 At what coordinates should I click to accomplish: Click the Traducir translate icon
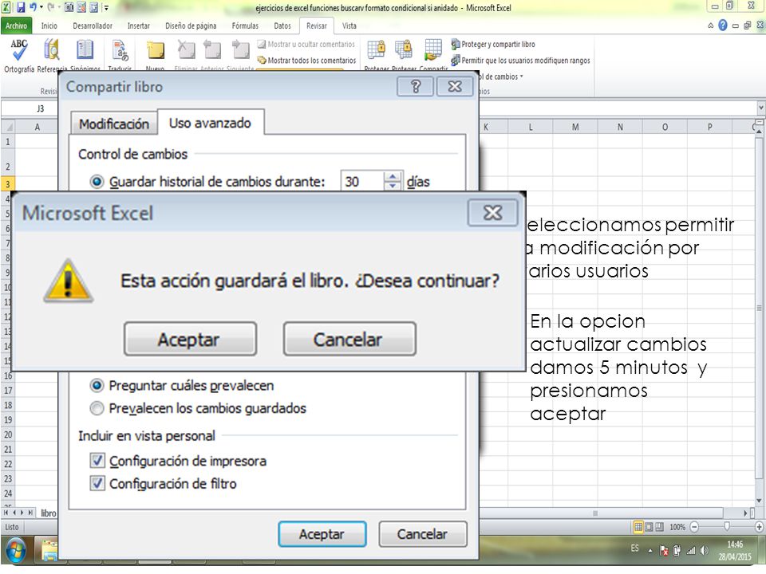click(120, 50)
